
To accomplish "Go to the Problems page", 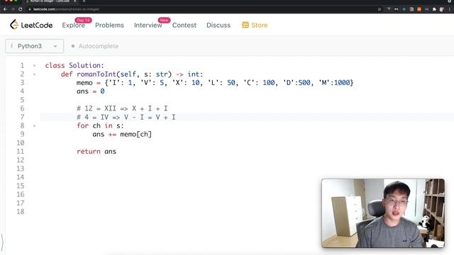I will pos(109,25).
